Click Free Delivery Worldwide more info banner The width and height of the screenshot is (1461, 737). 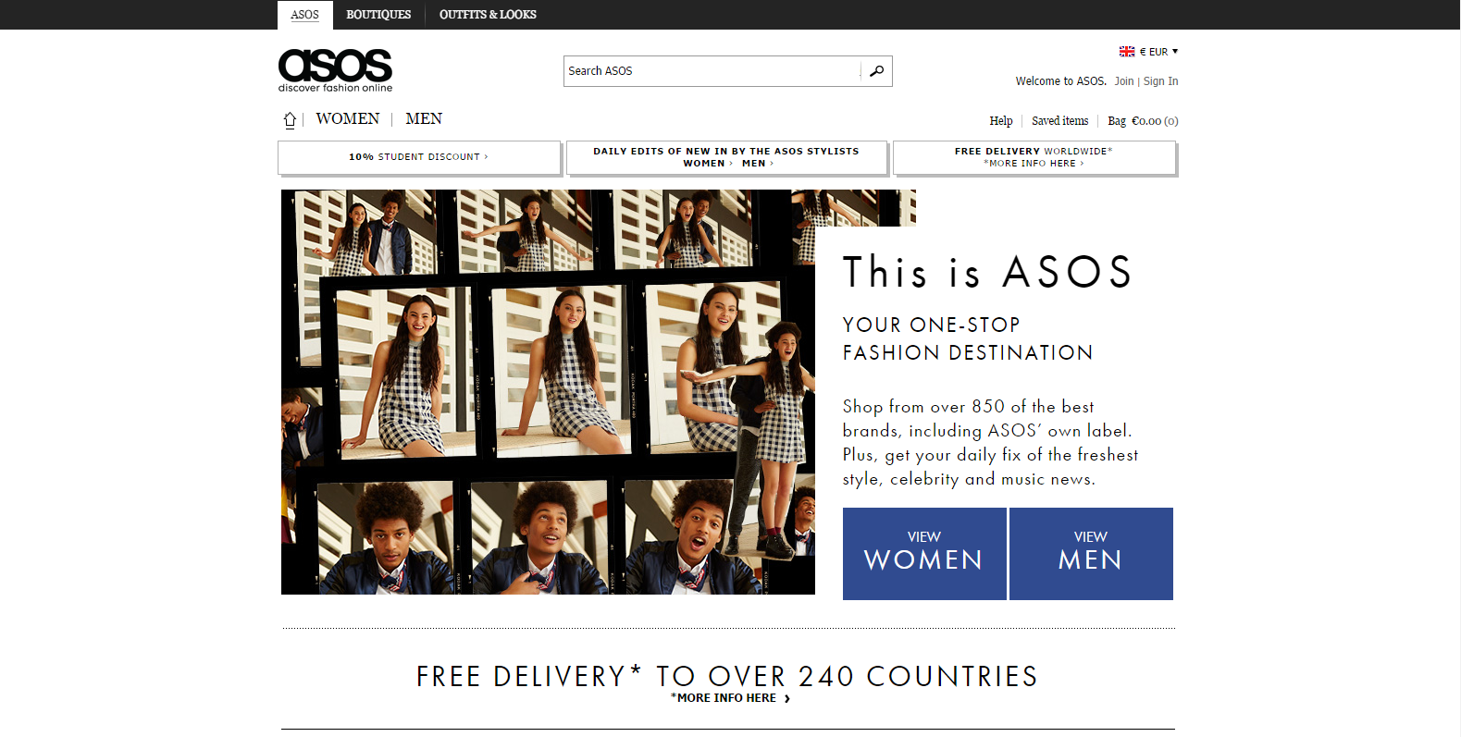1034,157
